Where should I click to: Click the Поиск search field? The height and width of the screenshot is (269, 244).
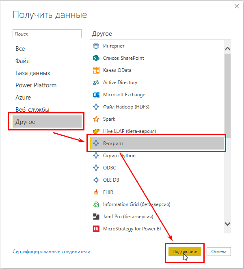pyautogui.click(x=47, y=34)
